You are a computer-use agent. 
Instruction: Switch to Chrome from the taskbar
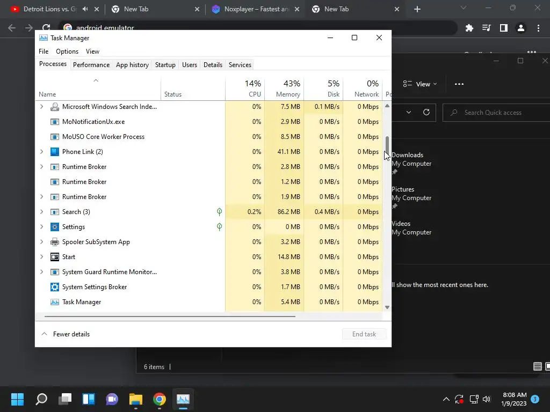click(159, 399)
